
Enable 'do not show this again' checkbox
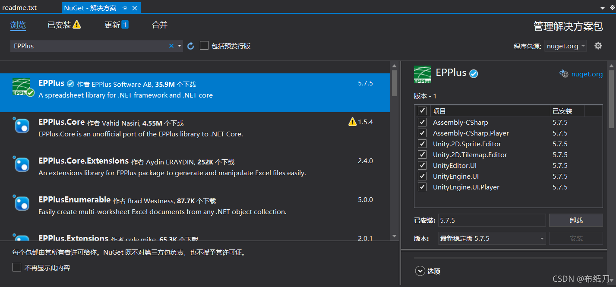(x=17, y=268)
